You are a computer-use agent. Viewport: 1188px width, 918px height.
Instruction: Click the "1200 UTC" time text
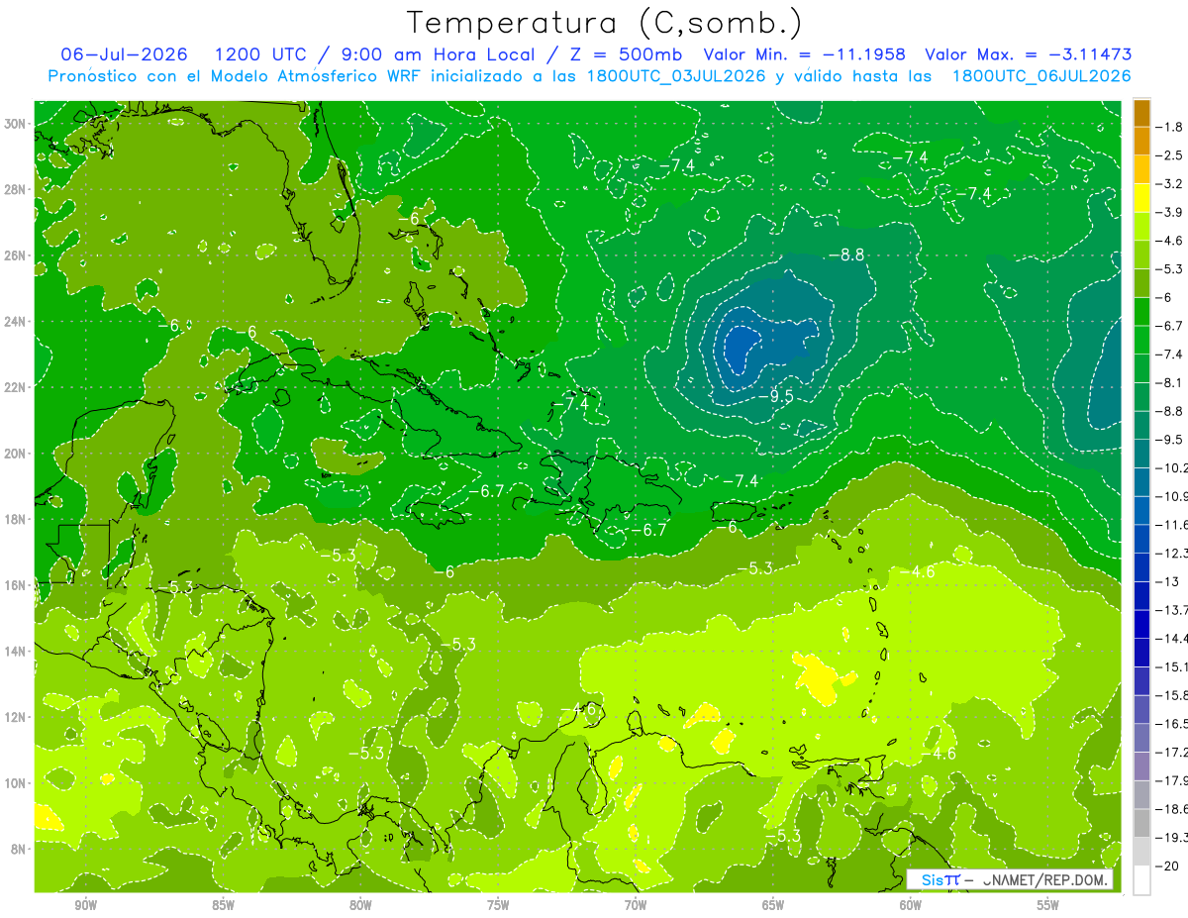pos(259,55)
